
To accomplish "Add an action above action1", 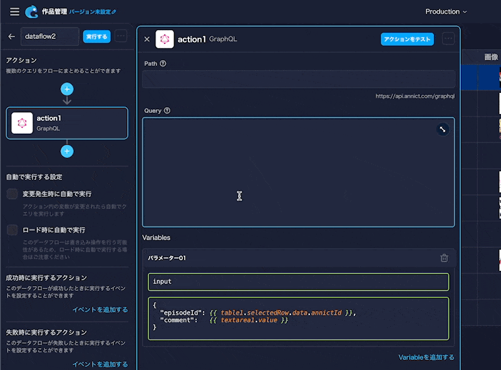I will tap(67, 89).
